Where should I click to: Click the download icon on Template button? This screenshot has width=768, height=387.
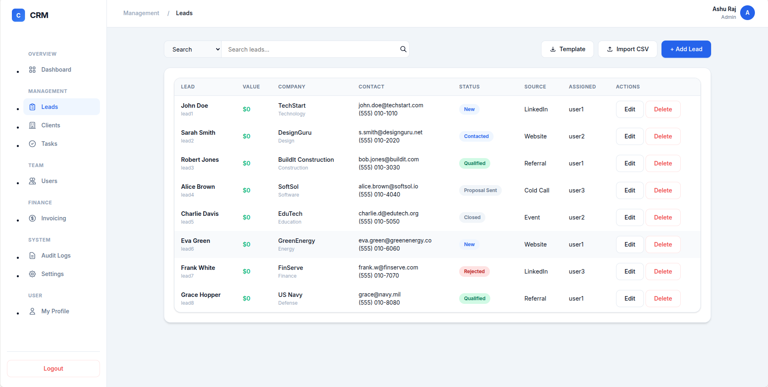(x=553, y=49)
